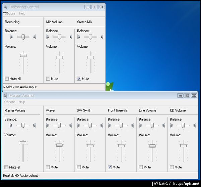Click left speaker icon in CD Volume balance
The height and width of the screenshot is (187, 201).
coord(172,125)
